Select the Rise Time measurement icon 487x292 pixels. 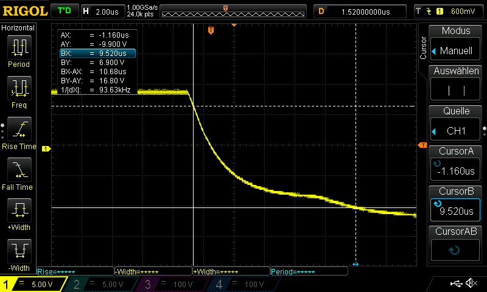coord(18,132)
